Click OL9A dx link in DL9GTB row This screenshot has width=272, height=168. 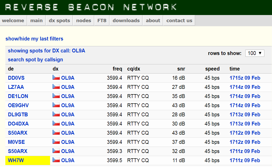68,115
